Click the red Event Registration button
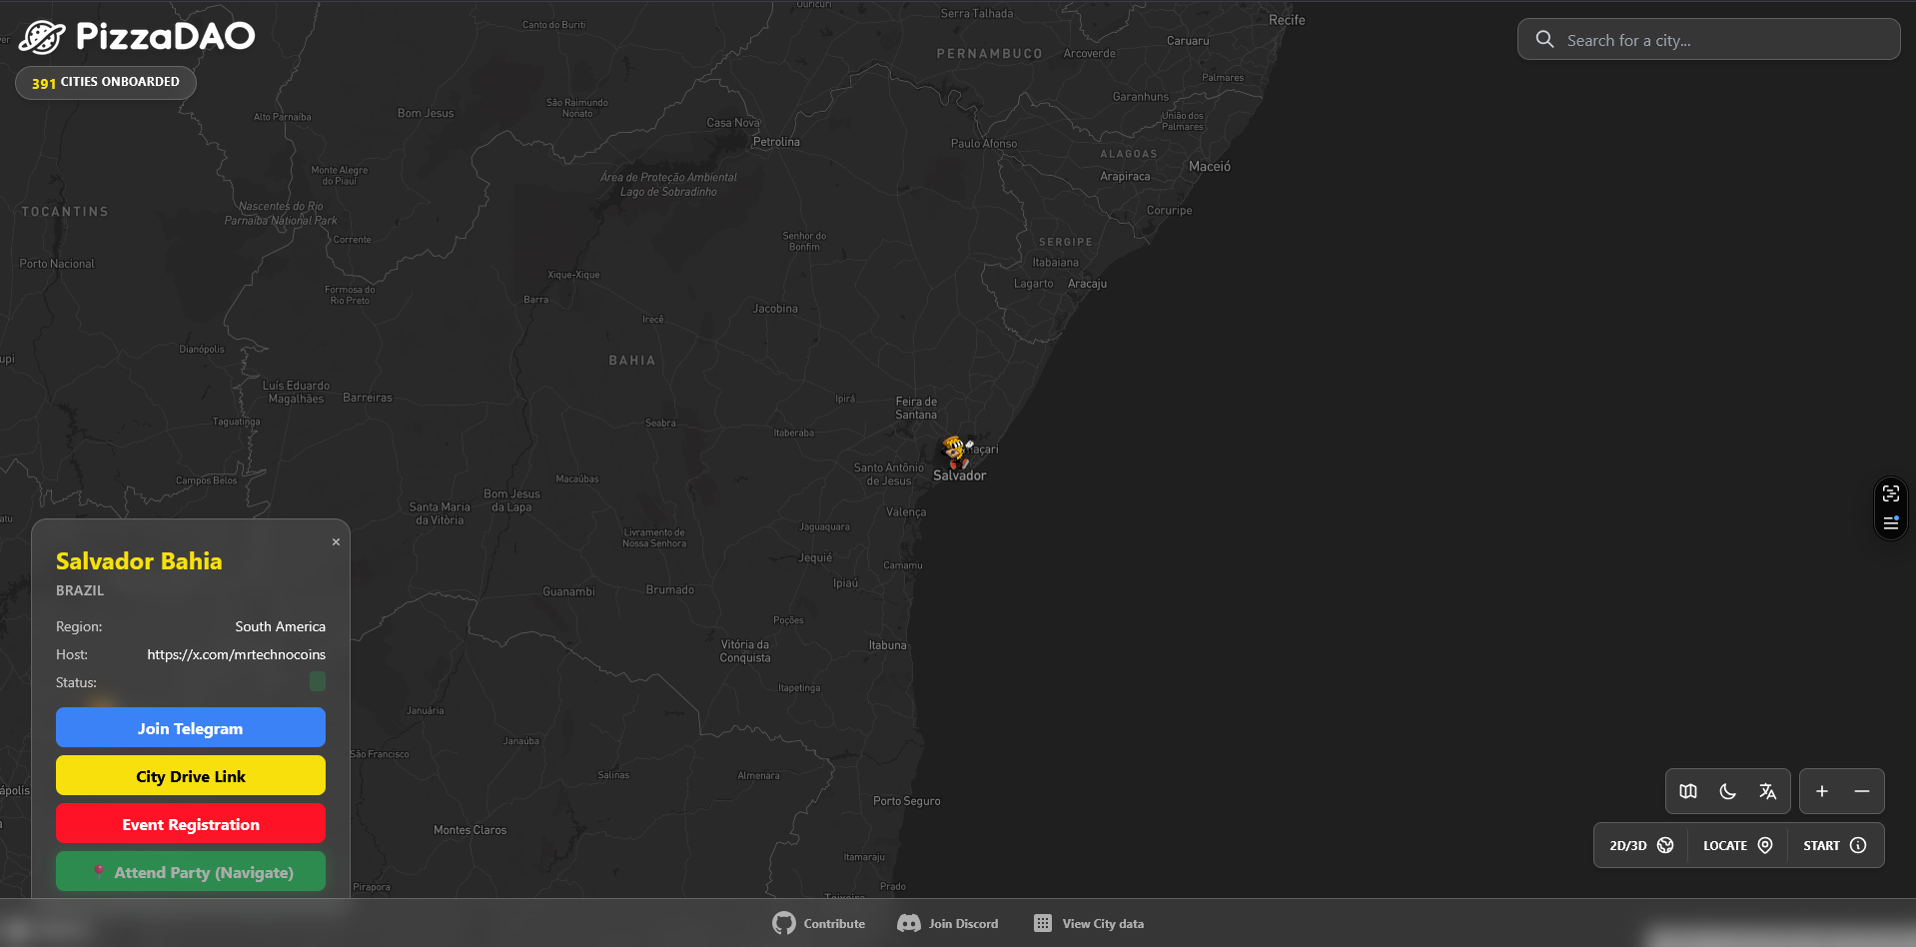This screenshot has width=1916, height=947. tap(191, 824)
